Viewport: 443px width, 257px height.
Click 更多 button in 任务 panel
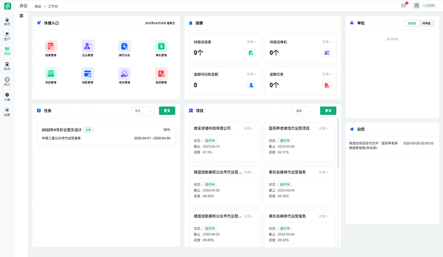tap(166, 111)
